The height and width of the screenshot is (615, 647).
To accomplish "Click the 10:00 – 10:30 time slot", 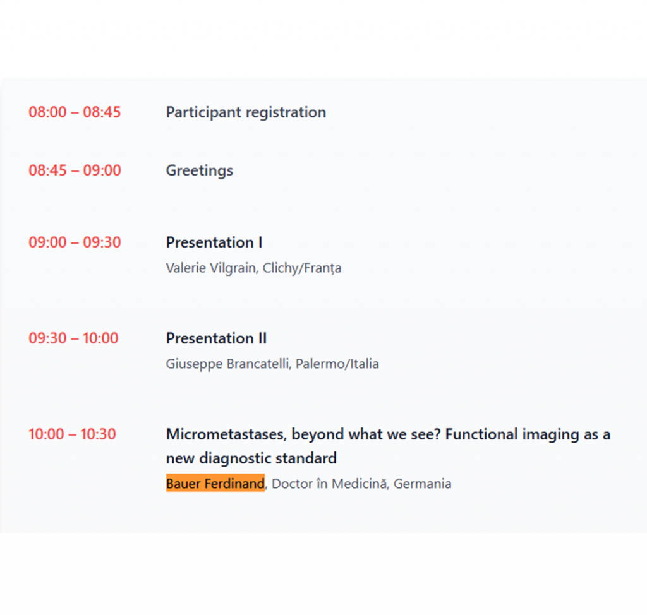I will click(72, 434).
